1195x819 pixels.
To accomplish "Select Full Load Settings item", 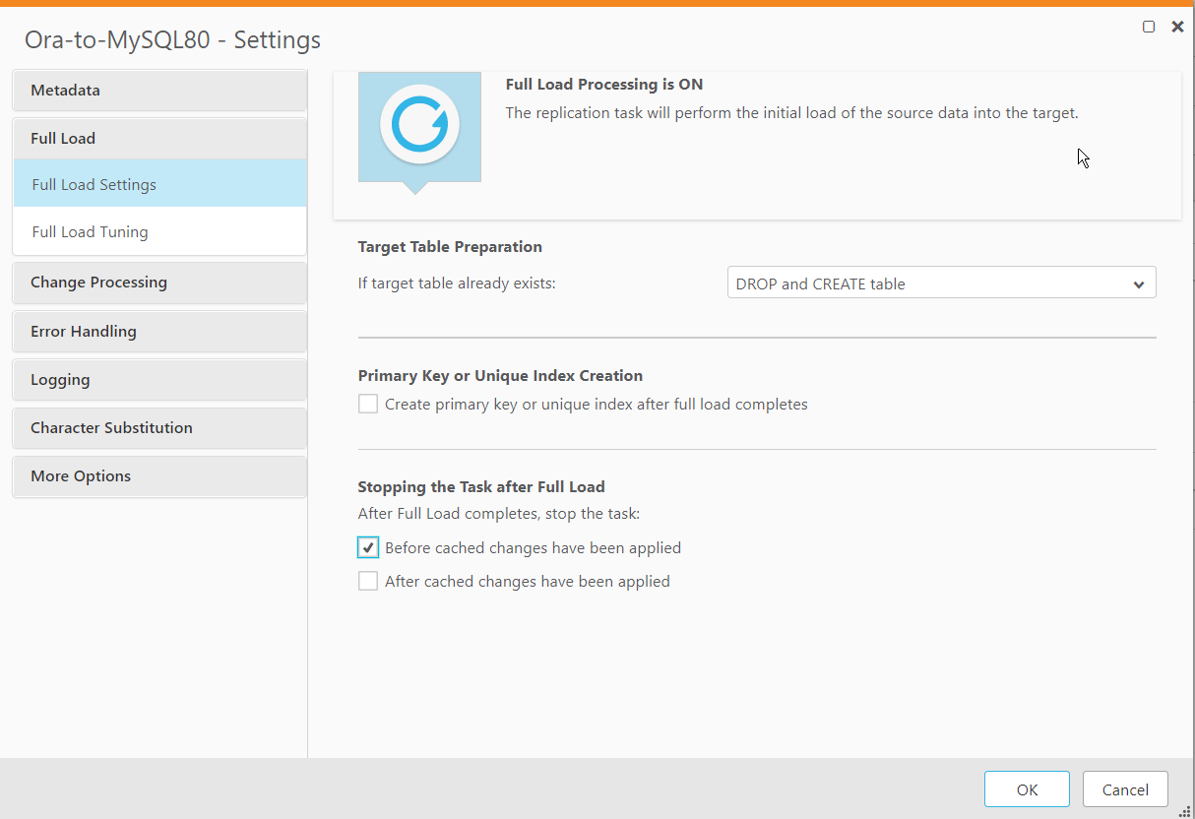I will [159, 184].
